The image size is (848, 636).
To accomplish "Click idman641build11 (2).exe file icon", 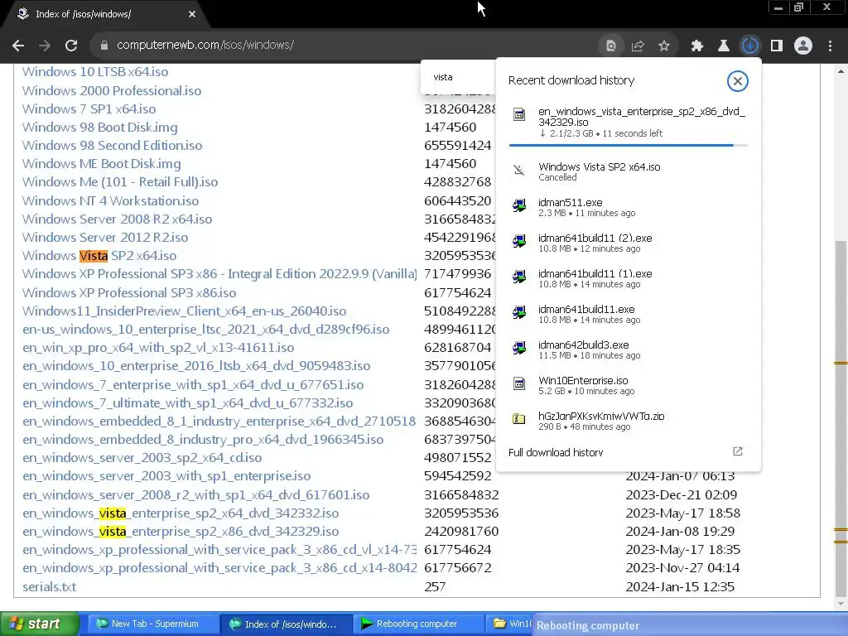I will click(x=519, y=242).
